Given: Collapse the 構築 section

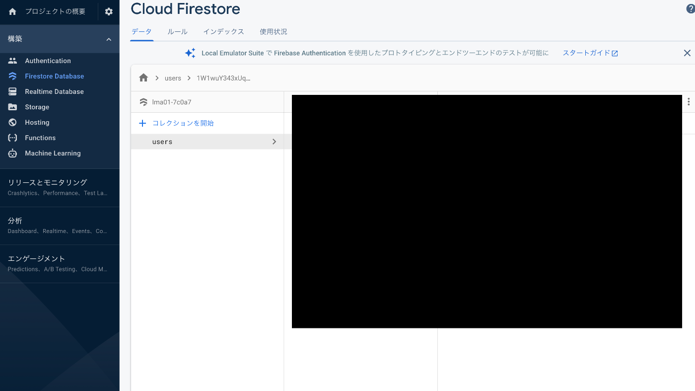Looking at the screenshot, I should tap(109, 39).
